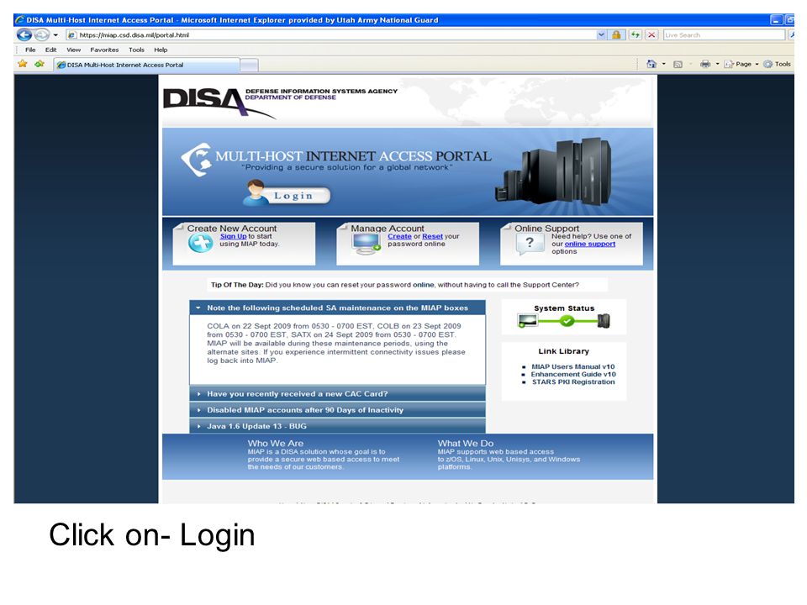Expand Have you recently received a new CAC Card
Image resolution: width=807 pixels, height=605 pixels.
click(x=337, y=393)
